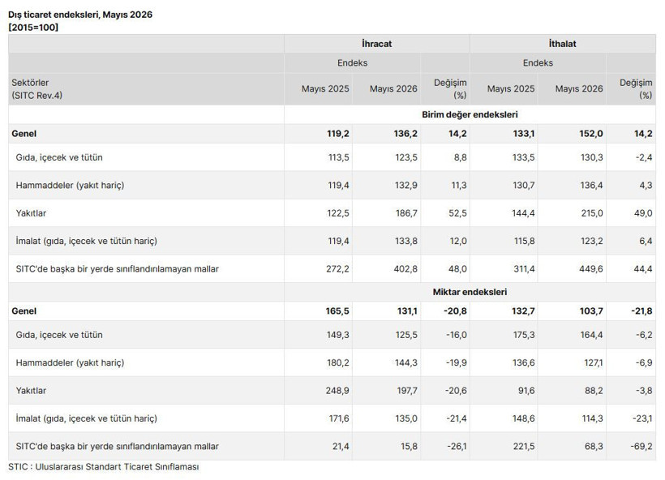Select Yakıtlar export value 186,7

[x=406, y=213]
